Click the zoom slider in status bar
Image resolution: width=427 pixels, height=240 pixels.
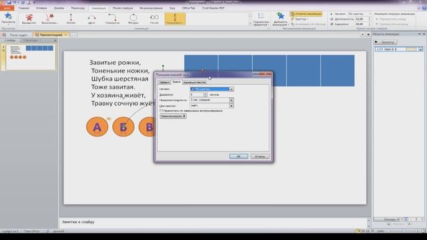pos(404,231)
